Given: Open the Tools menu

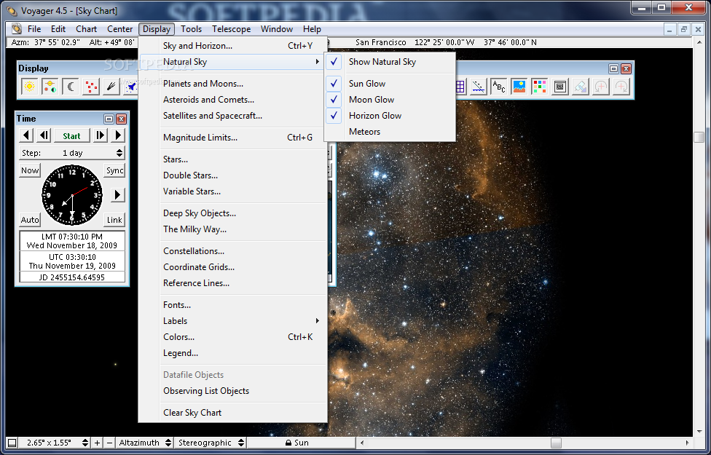Looking at the screenshot, I should coord(191,29).
